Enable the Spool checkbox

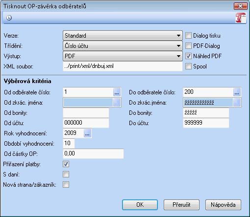188,66
